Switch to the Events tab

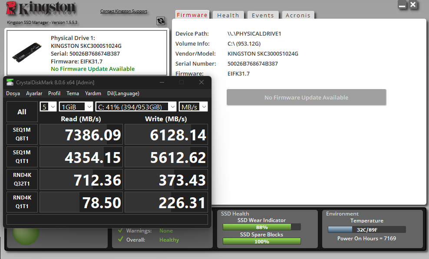point(263,15)
